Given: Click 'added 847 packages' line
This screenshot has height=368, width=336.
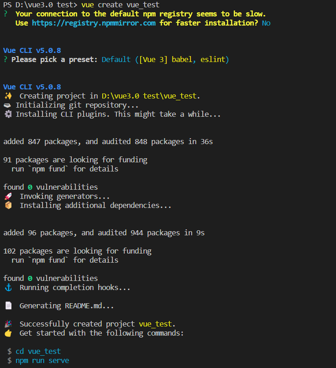Looking at the screenshot, I should pos(108,141).
